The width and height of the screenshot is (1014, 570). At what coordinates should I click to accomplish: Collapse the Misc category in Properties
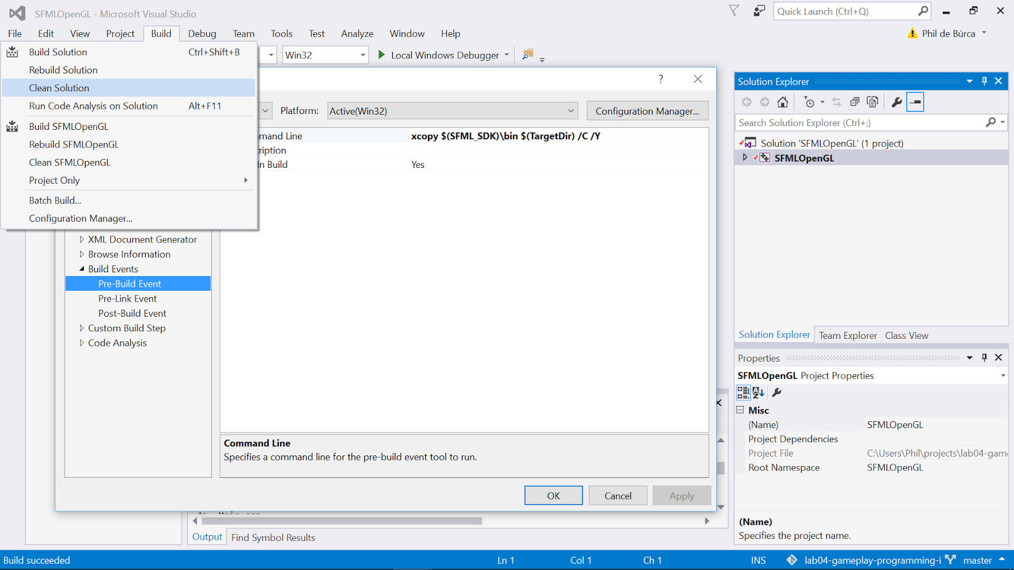click(740, 410)
